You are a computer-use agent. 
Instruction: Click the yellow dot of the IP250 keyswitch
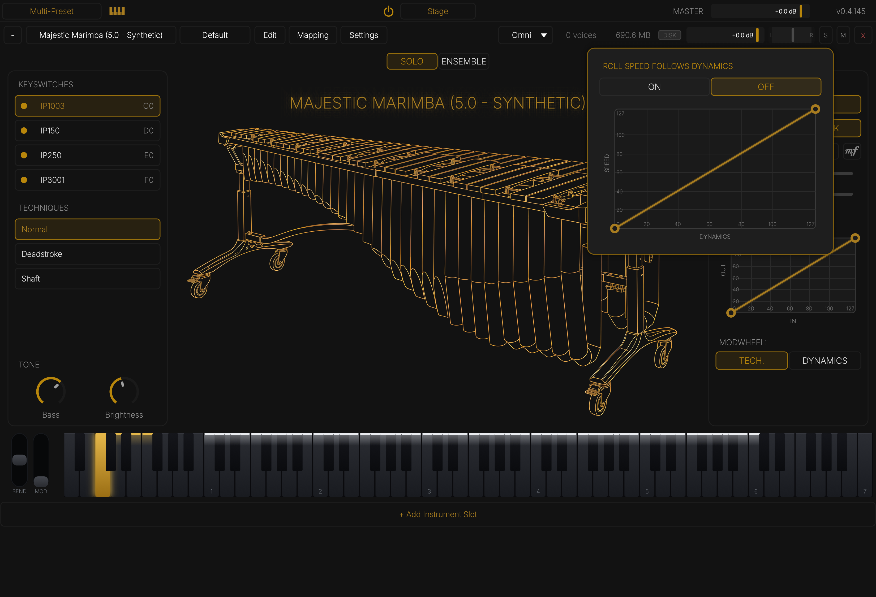(24, 155)
